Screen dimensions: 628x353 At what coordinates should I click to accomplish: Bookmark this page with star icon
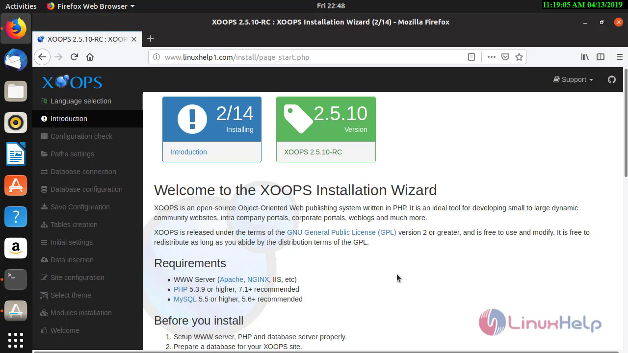pos(519,57)
